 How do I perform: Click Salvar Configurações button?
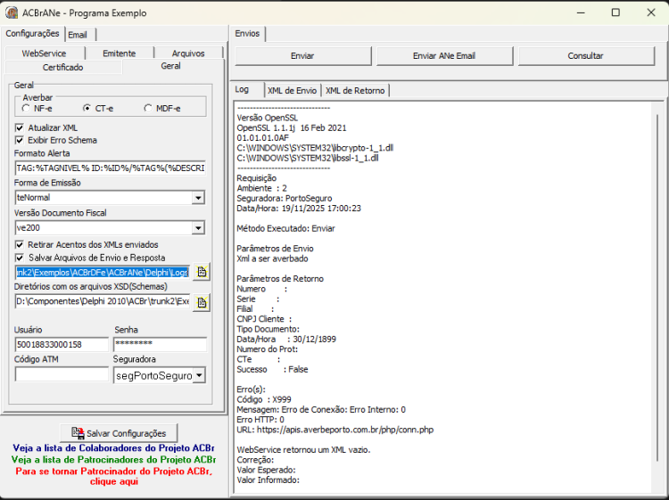[x=119, y=433]
